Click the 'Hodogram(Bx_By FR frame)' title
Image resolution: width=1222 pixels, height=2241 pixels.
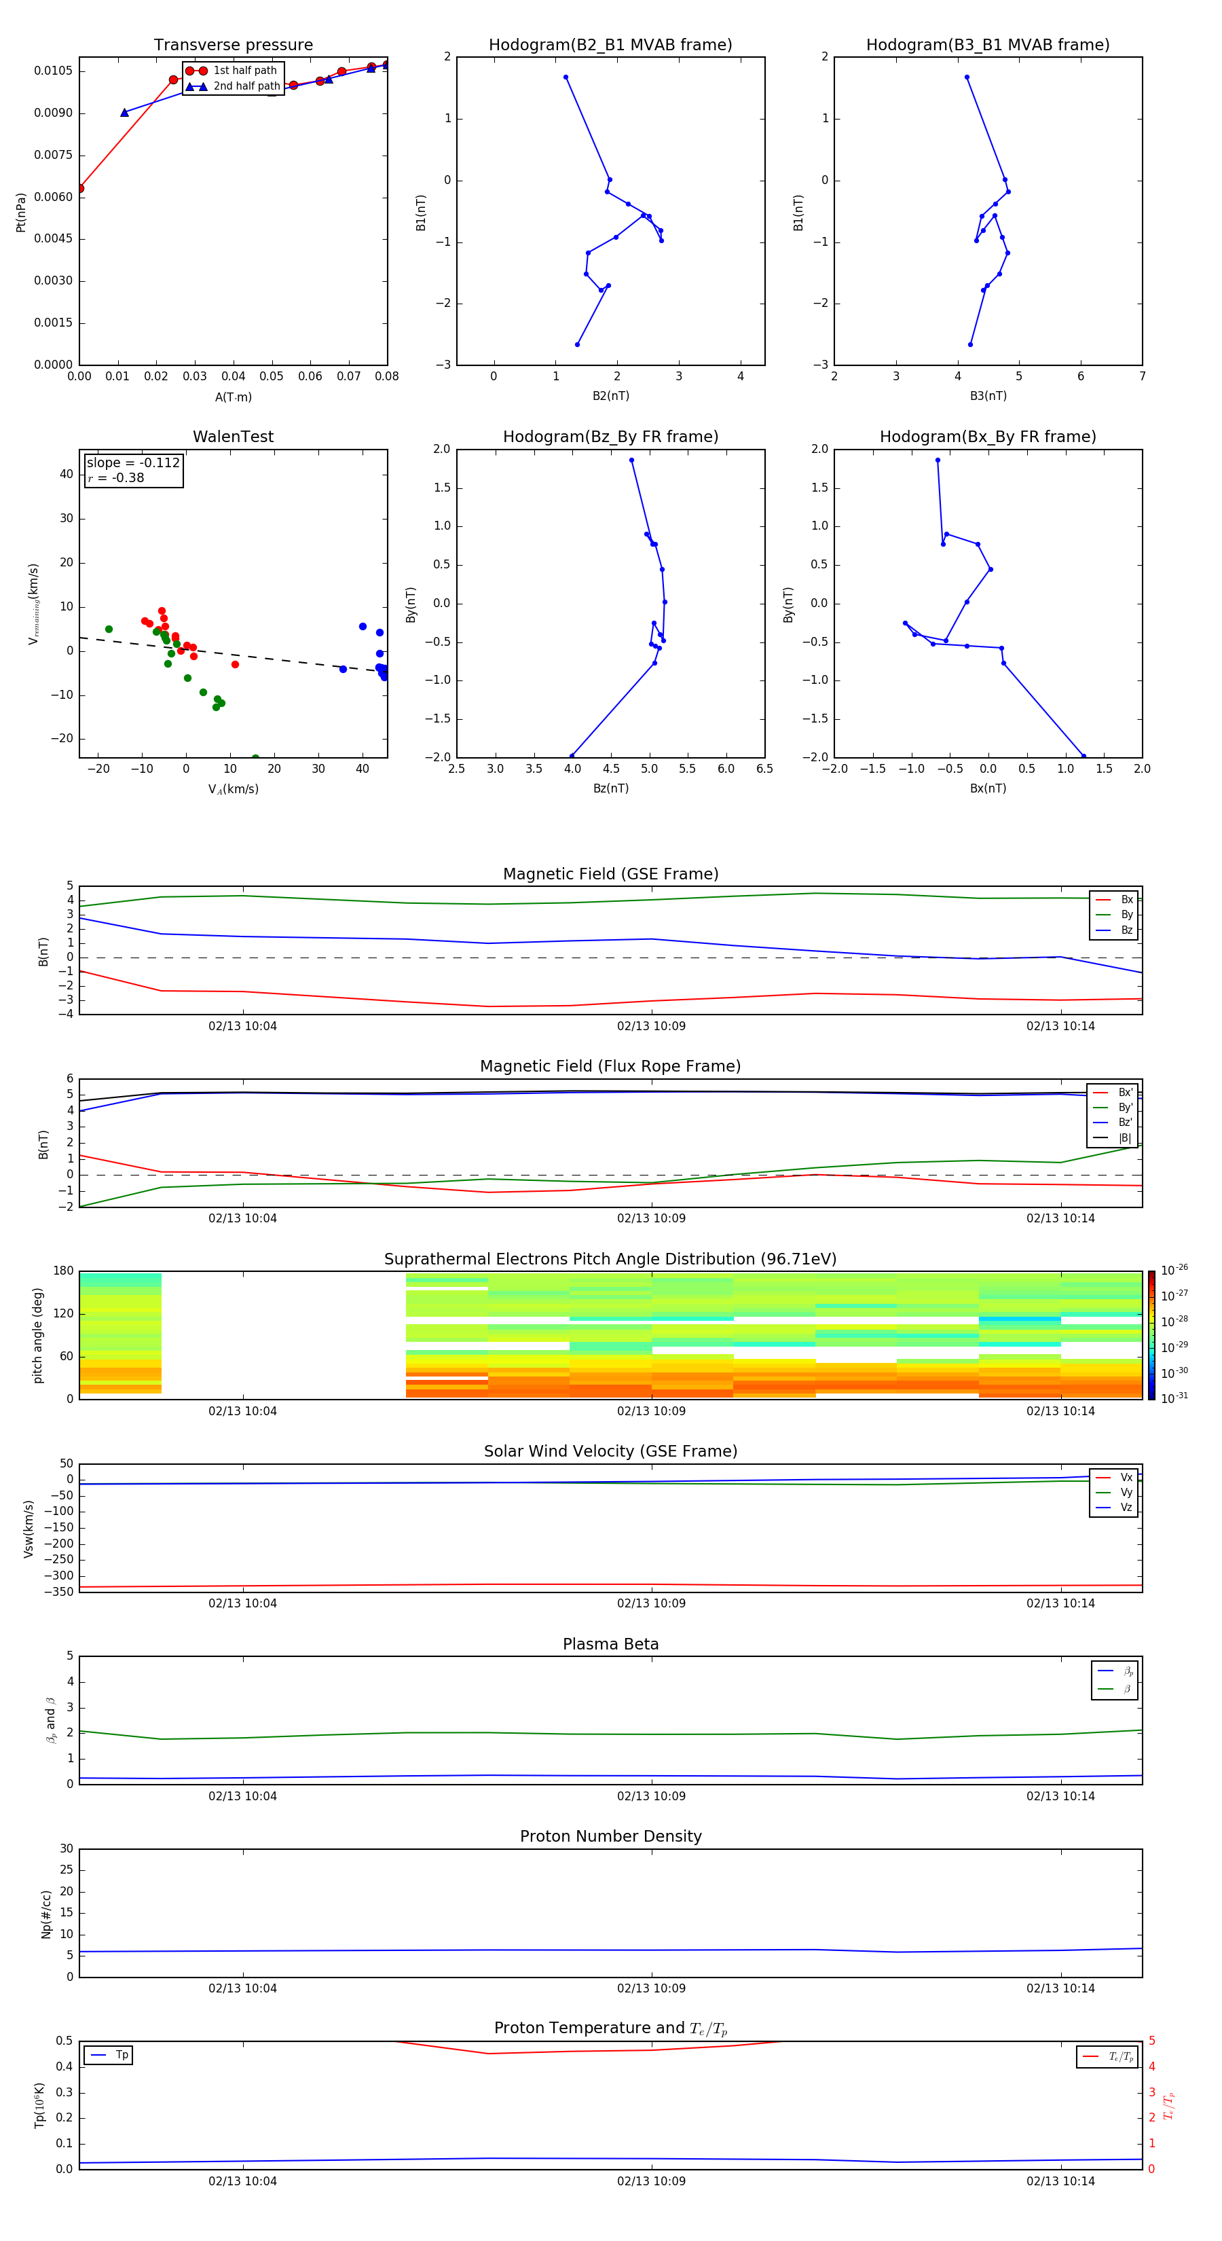988,437
